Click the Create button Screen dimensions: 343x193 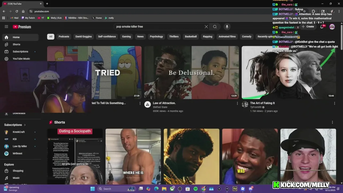point(308,27)
